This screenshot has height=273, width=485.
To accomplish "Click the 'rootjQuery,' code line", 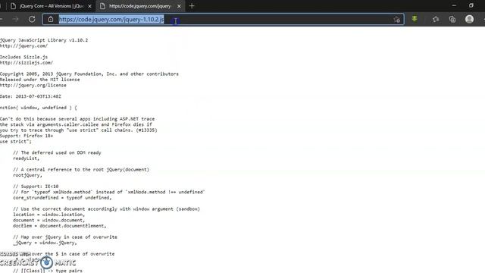I will [27, 175].
